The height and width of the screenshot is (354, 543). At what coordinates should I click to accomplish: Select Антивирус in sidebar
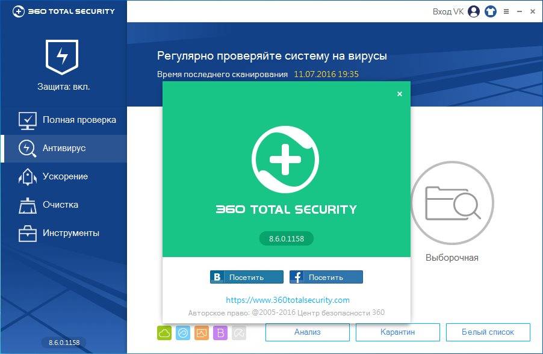pyautogui.click(x=64, y=148)
